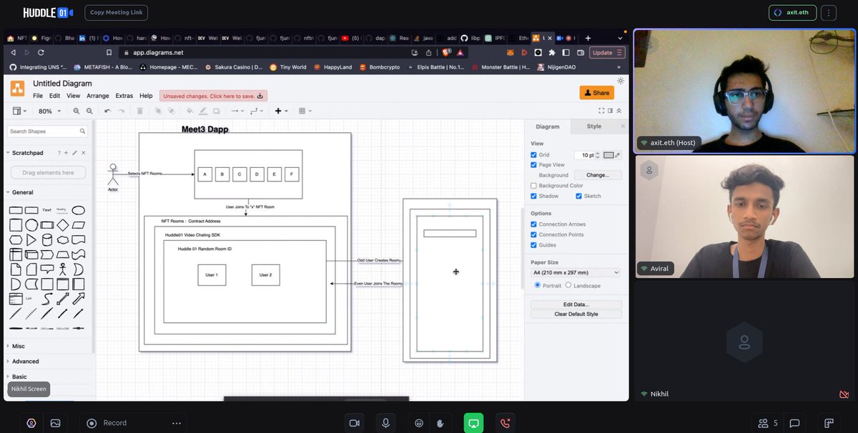The image size is (858, 433).
Task: Uncheck Connection Points option
Action: click(534, 234)
